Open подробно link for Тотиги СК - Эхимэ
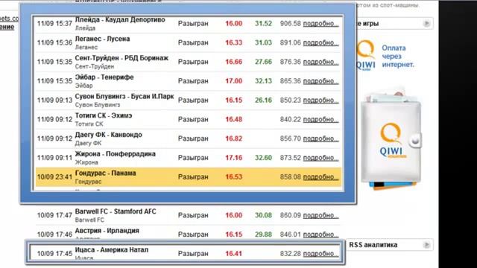 (320, 119)
